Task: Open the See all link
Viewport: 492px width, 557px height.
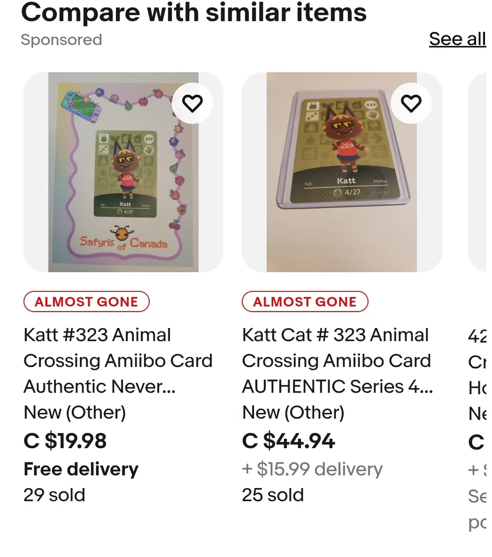Action: (457, 39)
